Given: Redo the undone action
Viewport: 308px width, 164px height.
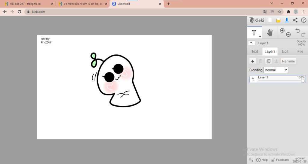Looking at the screenshot, I should (303, 35).
